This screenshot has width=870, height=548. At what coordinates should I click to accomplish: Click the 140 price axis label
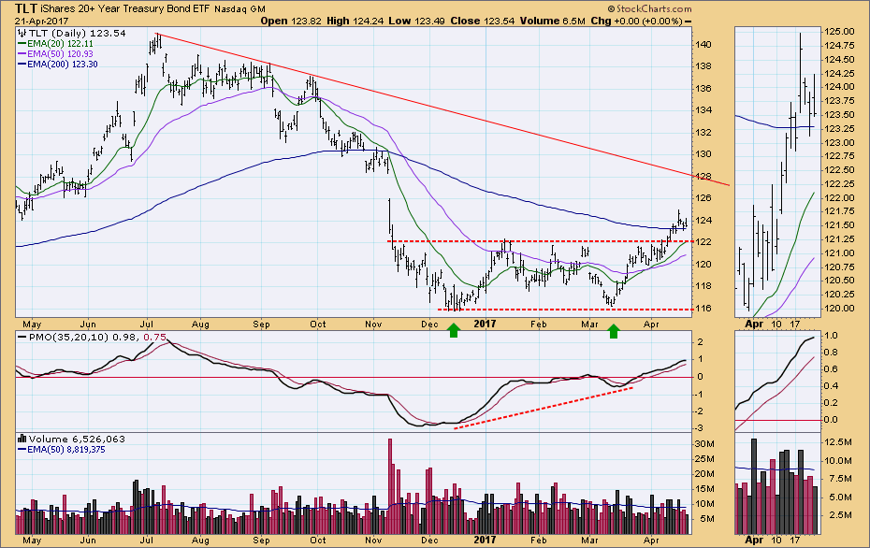[704, 44]
